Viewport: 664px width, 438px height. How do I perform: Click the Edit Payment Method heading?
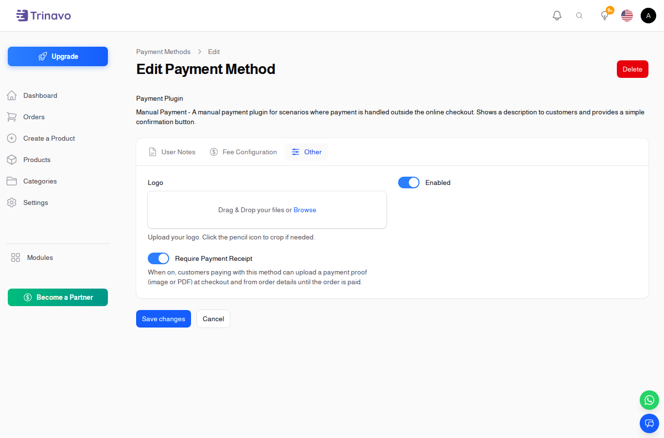click(206, 69)
